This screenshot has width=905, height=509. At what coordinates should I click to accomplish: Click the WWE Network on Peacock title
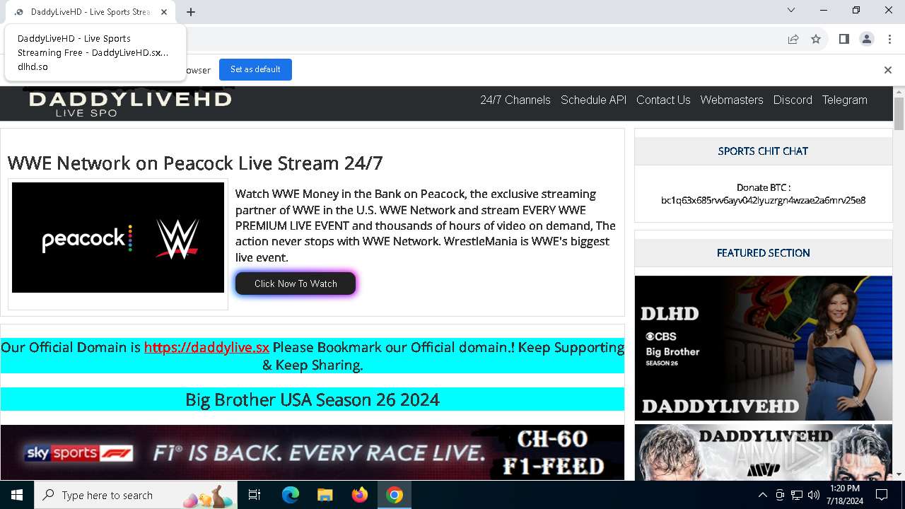point(195,163)
